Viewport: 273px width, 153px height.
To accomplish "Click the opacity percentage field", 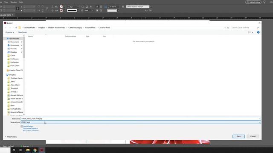I will 87,11.
